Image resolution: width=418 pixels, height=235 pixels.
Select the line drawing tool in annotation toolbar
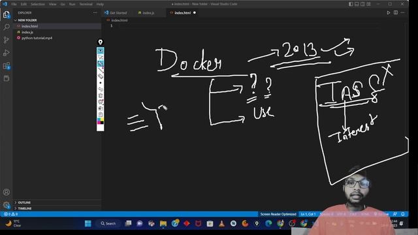[x=101, y=70]
